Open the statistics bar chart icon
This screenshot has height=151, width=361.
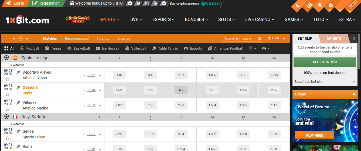pyautogui.click(x=309, y=5)
